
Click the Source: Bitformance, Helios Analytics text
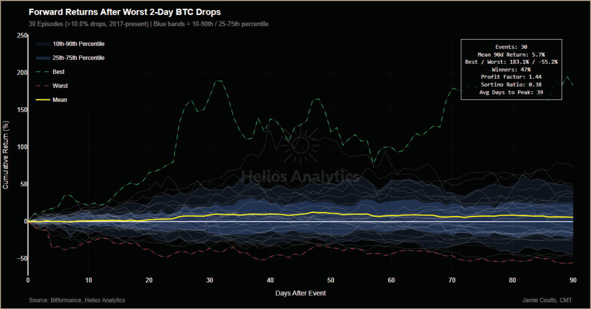click(x=77, y=300)
